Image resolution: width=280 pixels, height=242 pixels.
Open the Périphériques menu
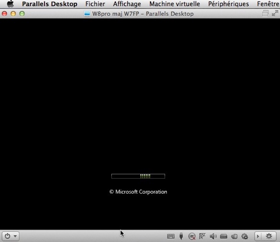pyautogui.click(x=228, y=4)
